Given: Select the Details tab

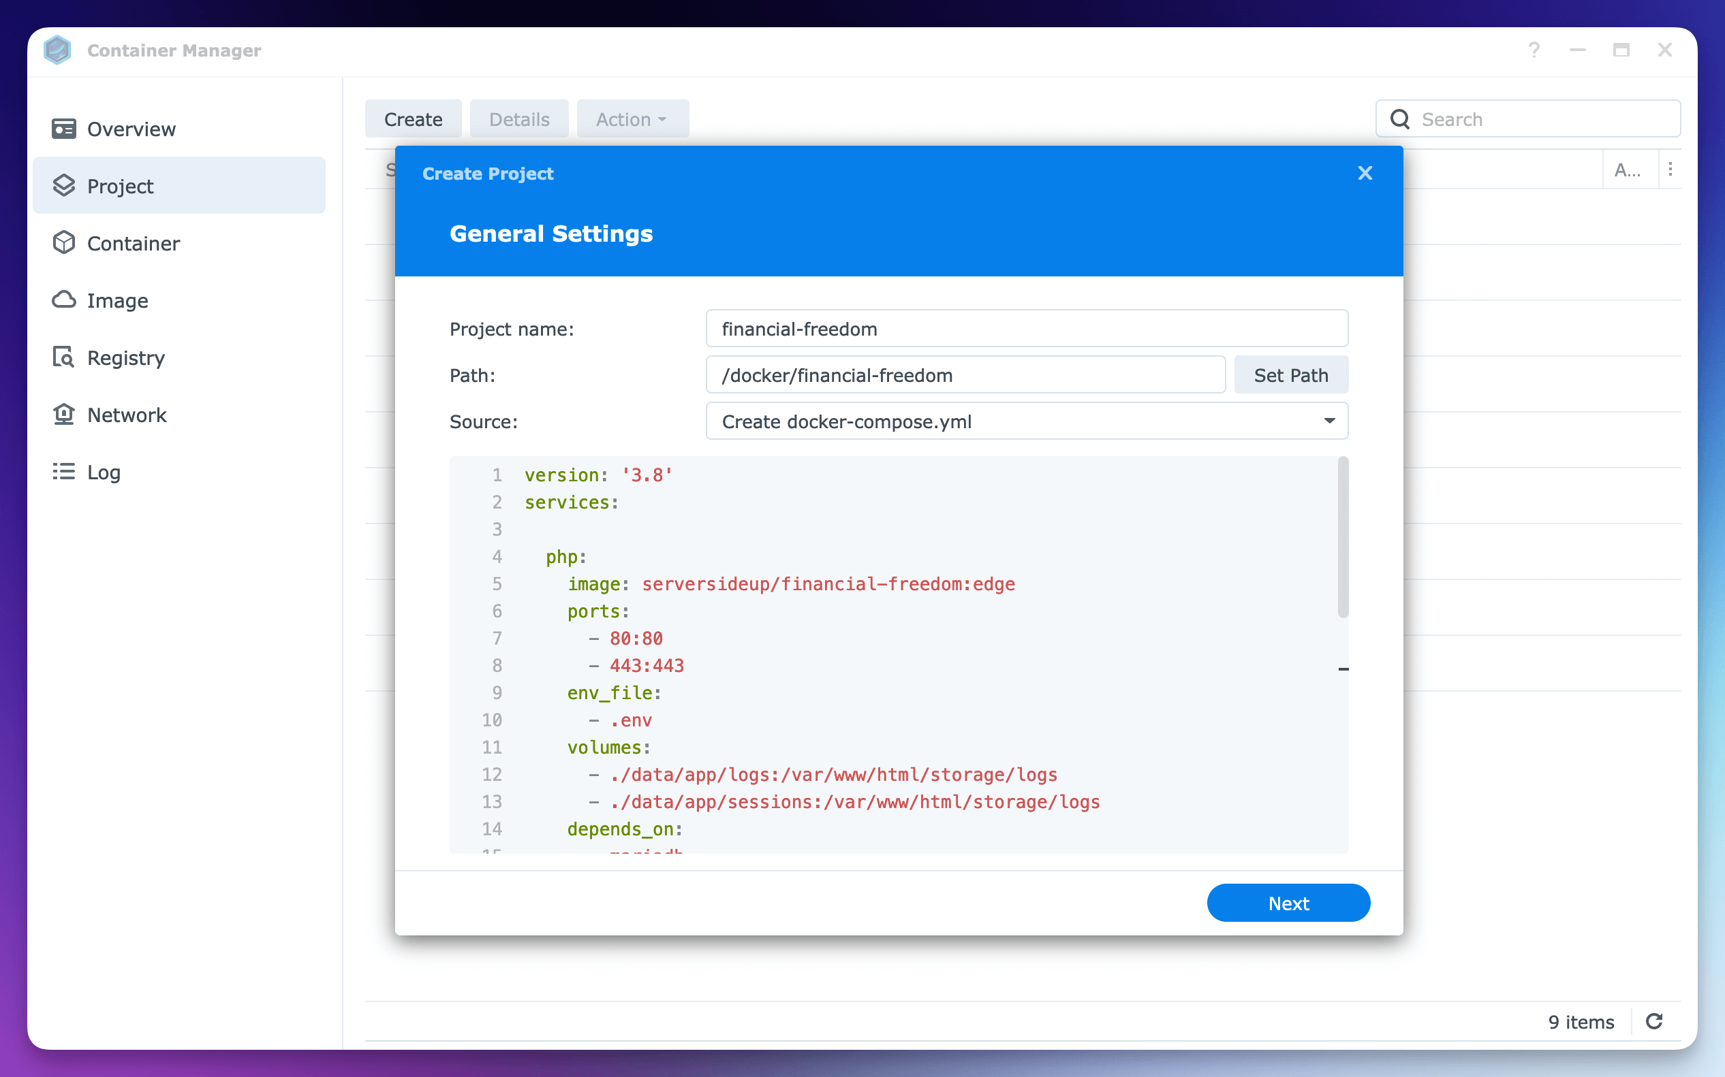Looking at the screenshot, I should [518, 119].
